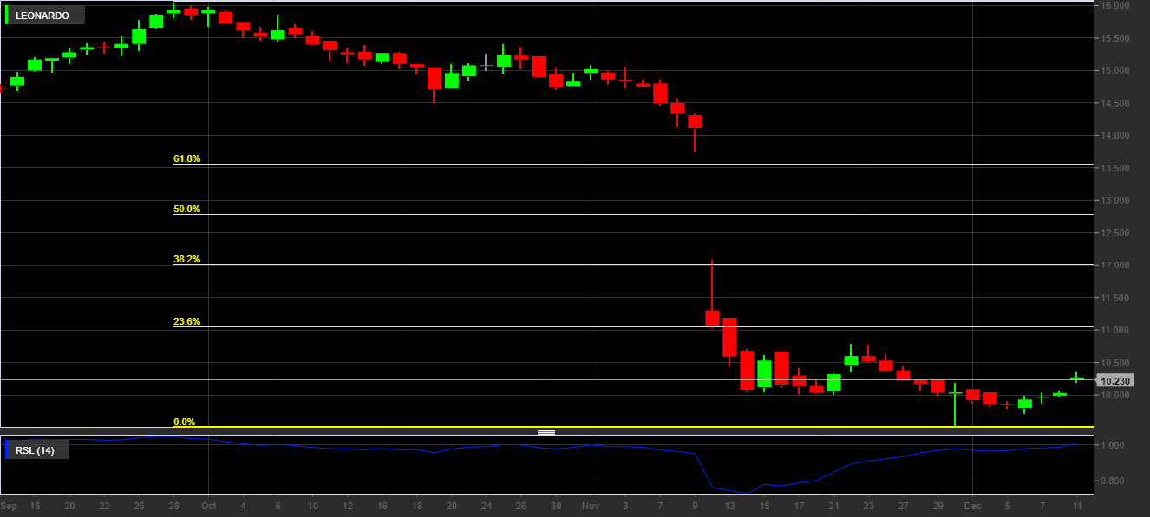The image size is (1150, 517).
Task: Click the current price tag 10.230
Action: 1114,381
